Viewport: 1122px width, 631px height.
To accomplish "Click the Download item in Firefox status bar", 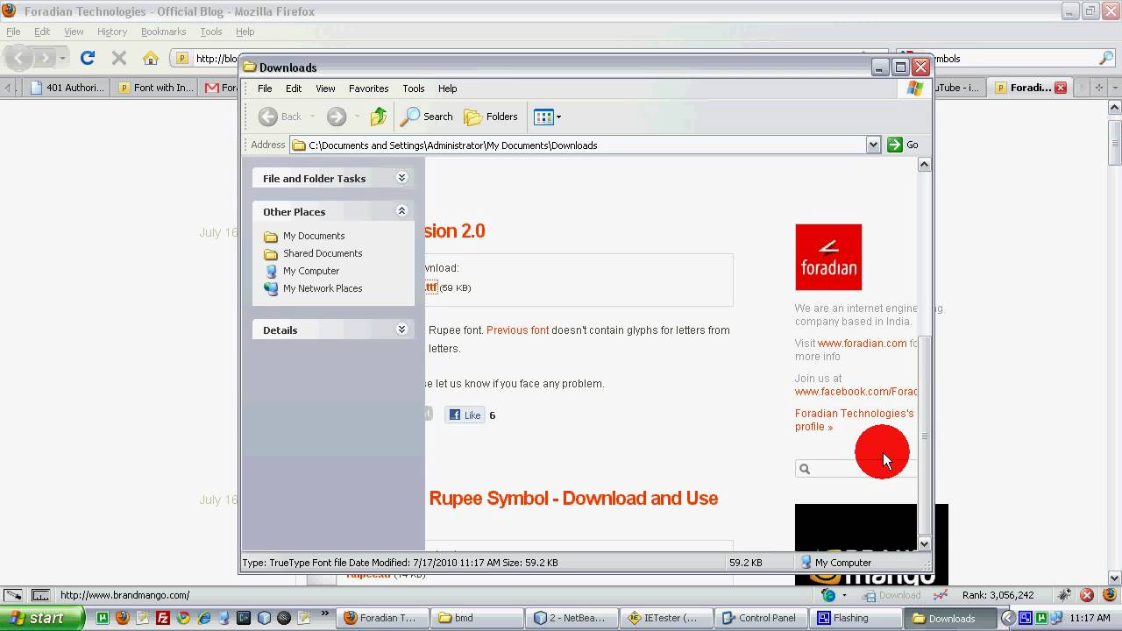I will [x=891, y=595].
